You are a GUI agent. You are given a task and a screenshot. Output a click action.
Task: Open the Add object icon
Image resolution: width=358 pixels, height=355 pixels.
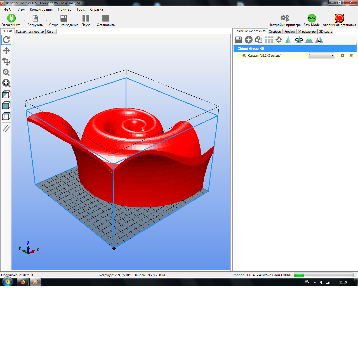coord(248,40)
